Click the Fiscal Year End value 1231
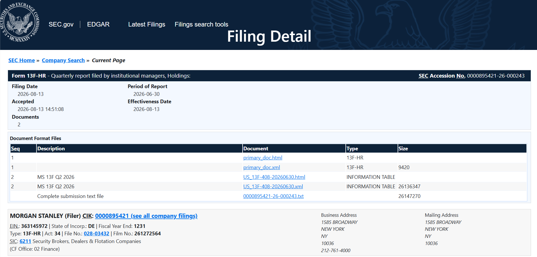Screen dimensions: 537x257 140,226
